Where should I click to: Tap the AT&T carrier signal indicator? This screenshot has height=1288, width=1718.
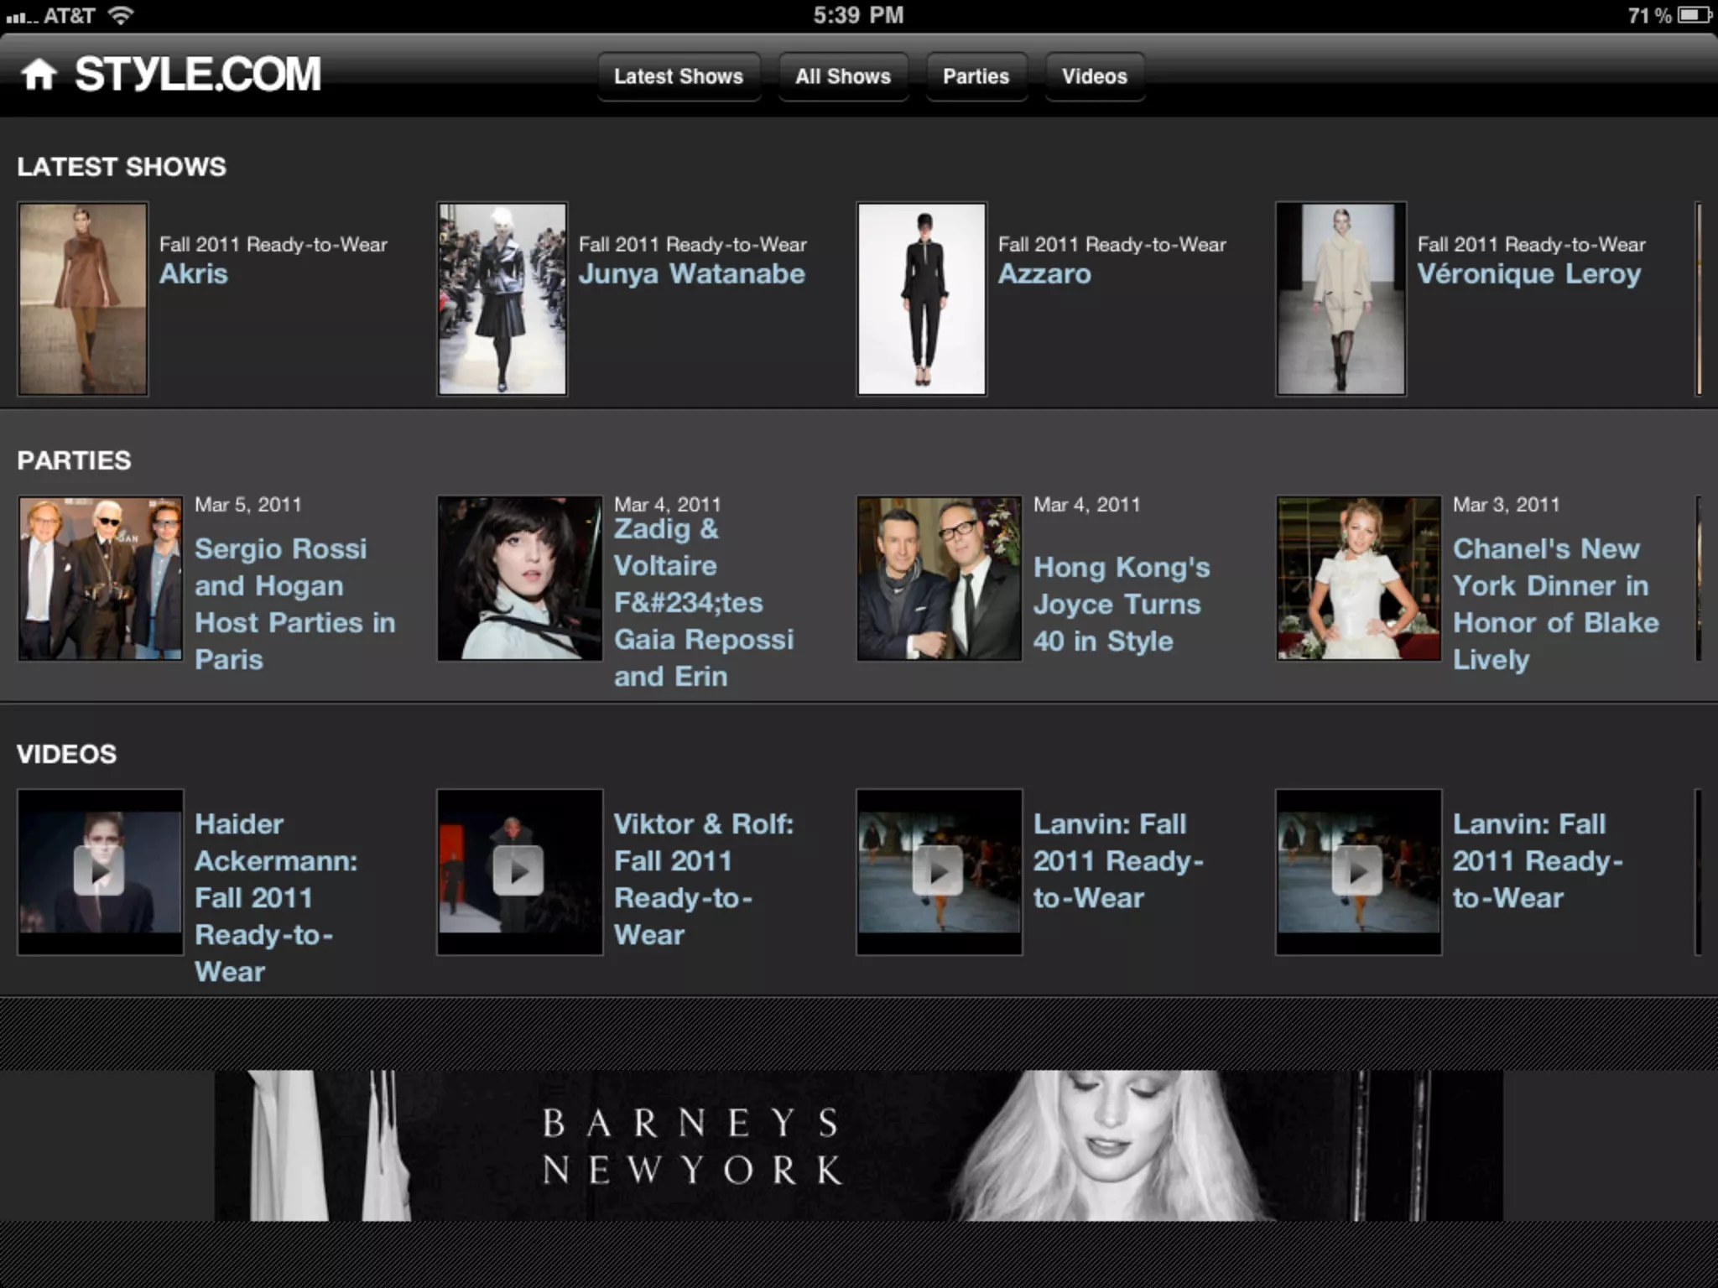point(50,15)
